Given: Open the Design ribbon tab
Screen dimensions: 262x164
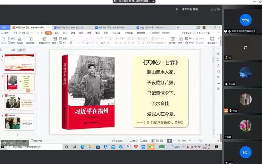Looking at the screenshot, I should tap(65, 33).
